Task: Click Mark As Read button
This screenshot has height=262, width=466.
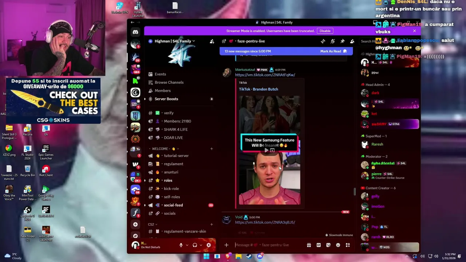Action: point(333,51)
